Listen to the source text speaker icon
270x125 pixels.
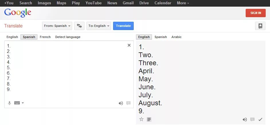pyautogui.click(x=121, y=103)
